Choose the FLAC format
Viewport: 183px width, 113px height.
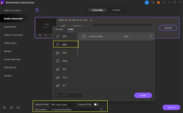click(65, 77)
